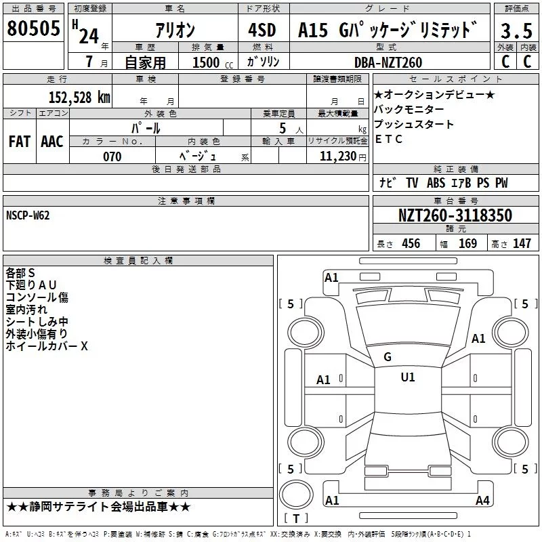542x542 pixels.
Task: Click the A4 scratch marker on rear bumper
Action: tap(482, 500)
